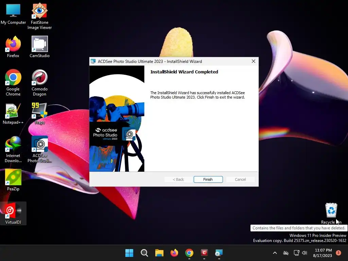The image size is (348, 261).
Task: Select FastStone Image Viewer desktop shortcut
Action: click(39, 16)
